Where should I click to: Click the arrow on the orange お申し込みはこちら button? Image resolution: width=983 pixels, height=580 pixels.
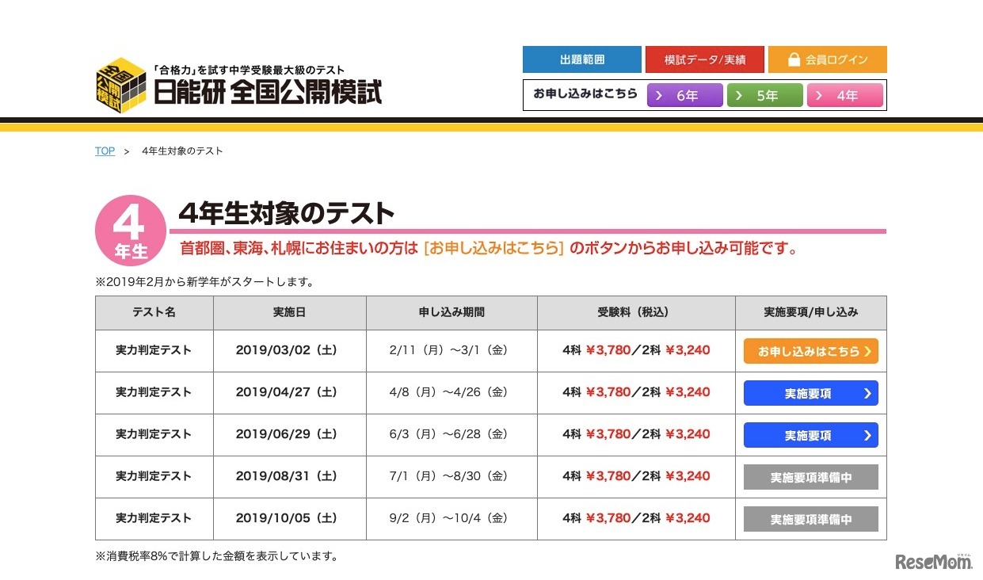tap(869, 350)
